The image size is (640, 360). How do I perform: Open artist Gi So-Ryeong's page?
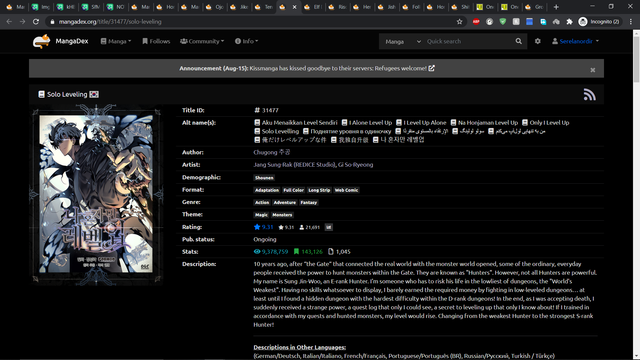click(x=356, y=165)
